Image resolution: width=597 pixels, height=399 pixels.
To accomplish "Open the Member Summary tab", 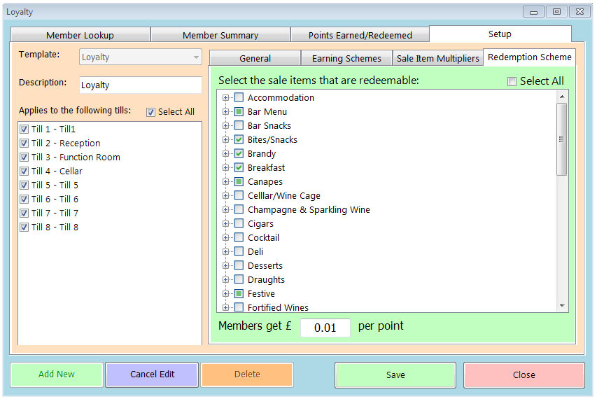I will click(220, 35).
